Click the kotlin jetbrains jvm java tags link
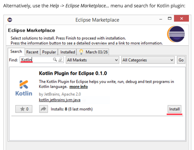 (x=60, y=100)
